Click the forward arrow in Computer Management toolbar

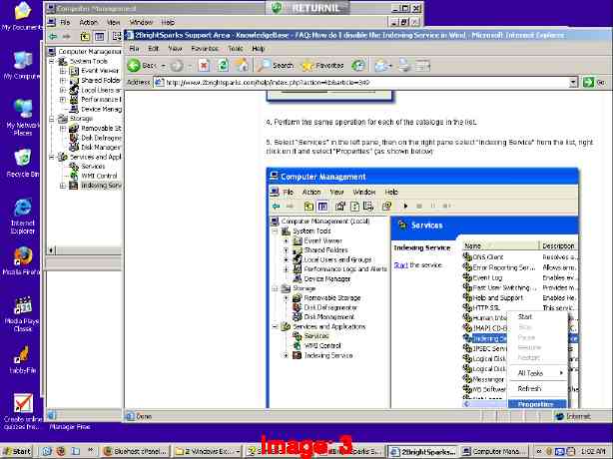(67, 36)
